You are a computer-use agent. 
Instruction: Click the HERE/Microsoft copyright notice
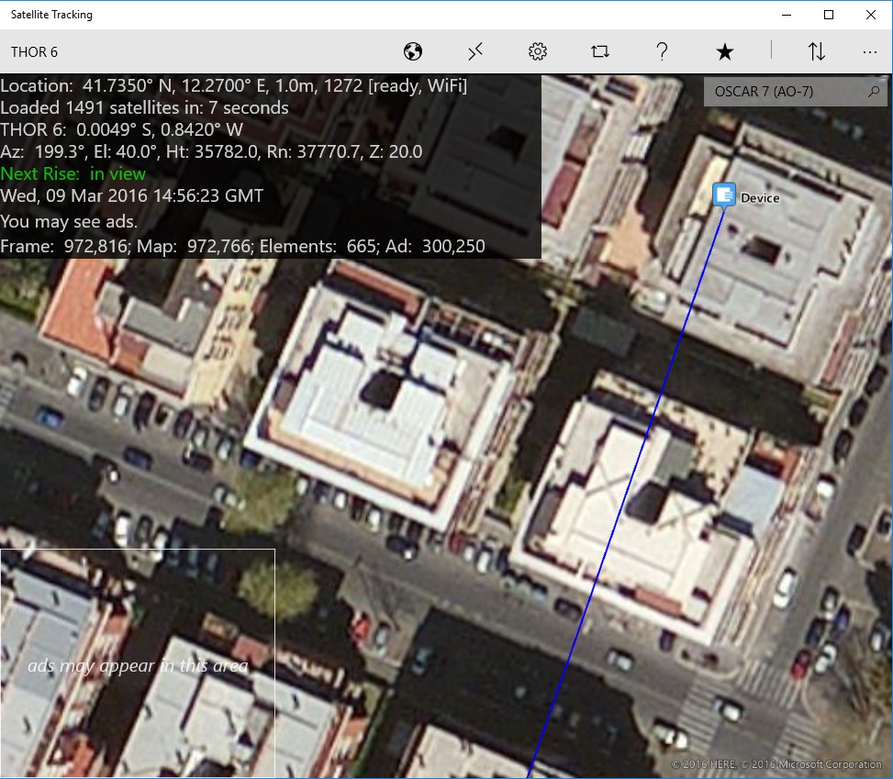(776, 764)
